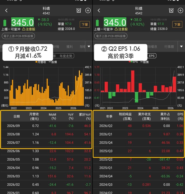Tap -381.47 ratio for 2025/Q2
Screen dimensions: 185x194
(164, 160)
